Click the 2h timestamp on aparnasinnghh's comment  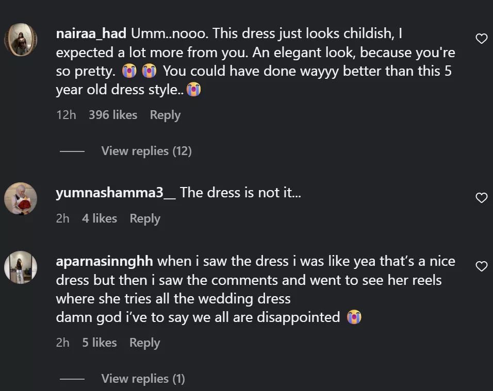(62, 343)
